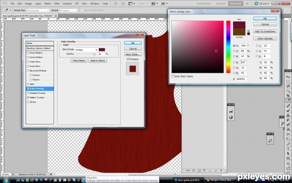Toggle the Preview checkbox
Image resolution: width=292 pixels, height=183 pixels.
click(x=128, y=59)
